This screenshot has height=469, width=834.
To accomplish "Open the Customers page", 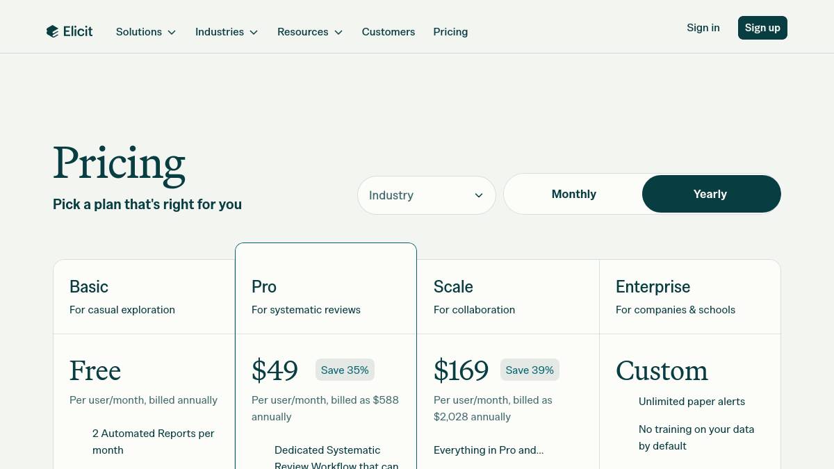I will click(x=389, y=32).
